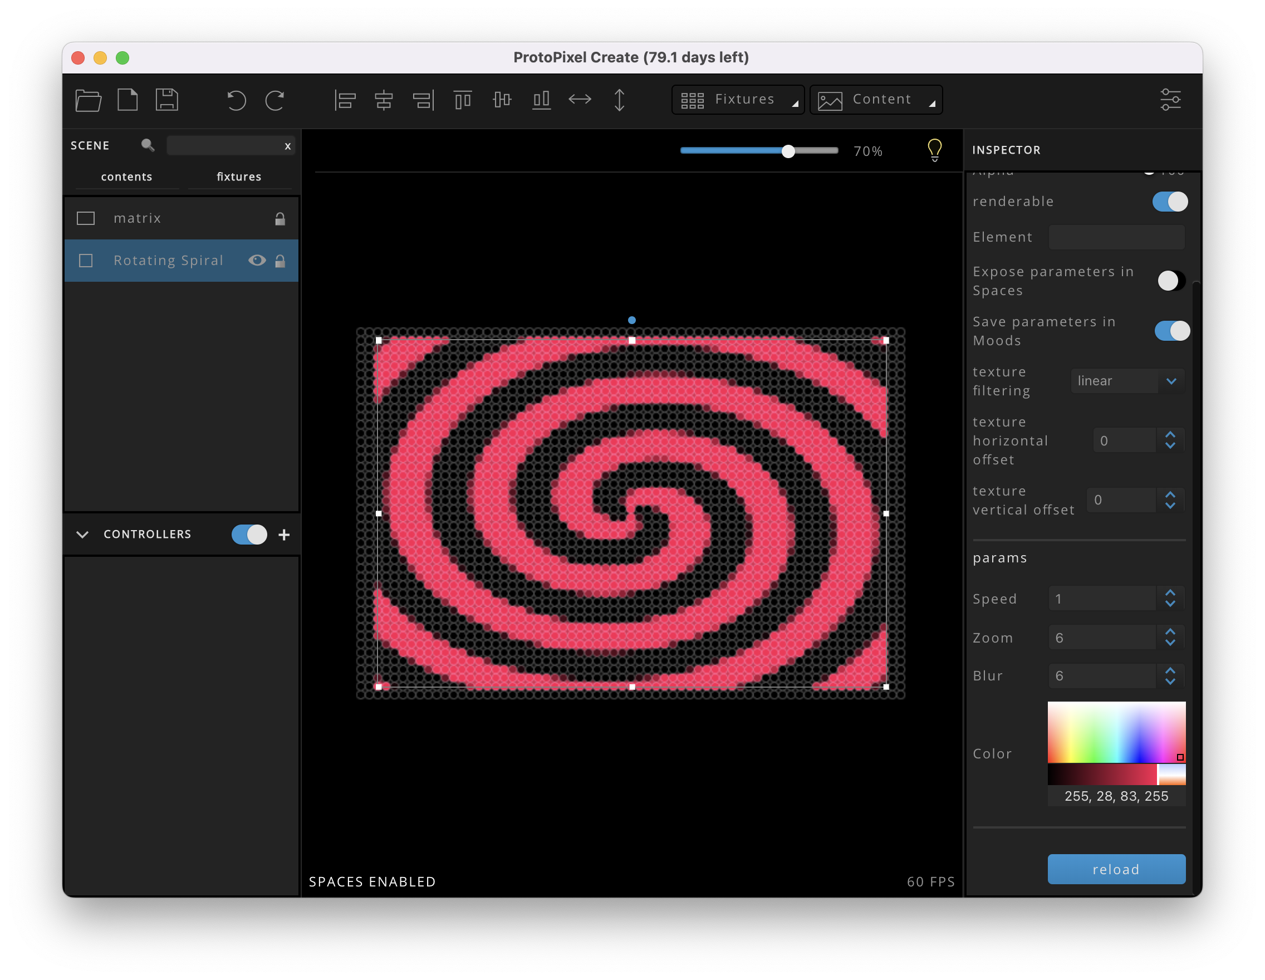The image size is (1265, 980).
Task: Decrease the Zoom parameter
Action: pyautogui.click(x=1170, y=643)
